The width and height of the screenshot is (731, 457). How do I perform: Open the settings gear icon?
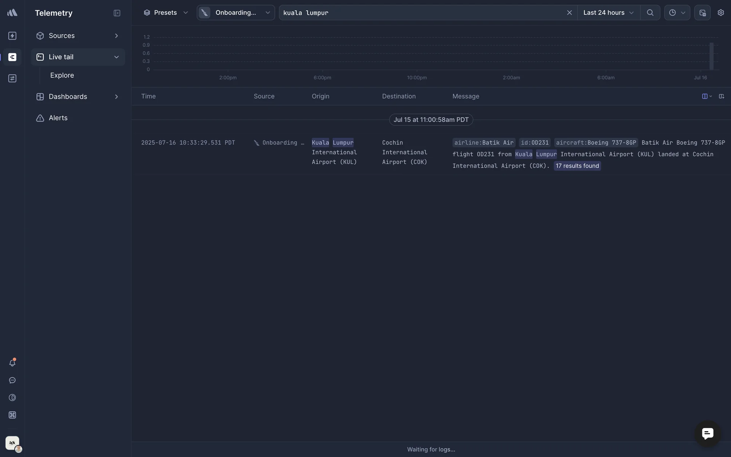pos(720,13)
